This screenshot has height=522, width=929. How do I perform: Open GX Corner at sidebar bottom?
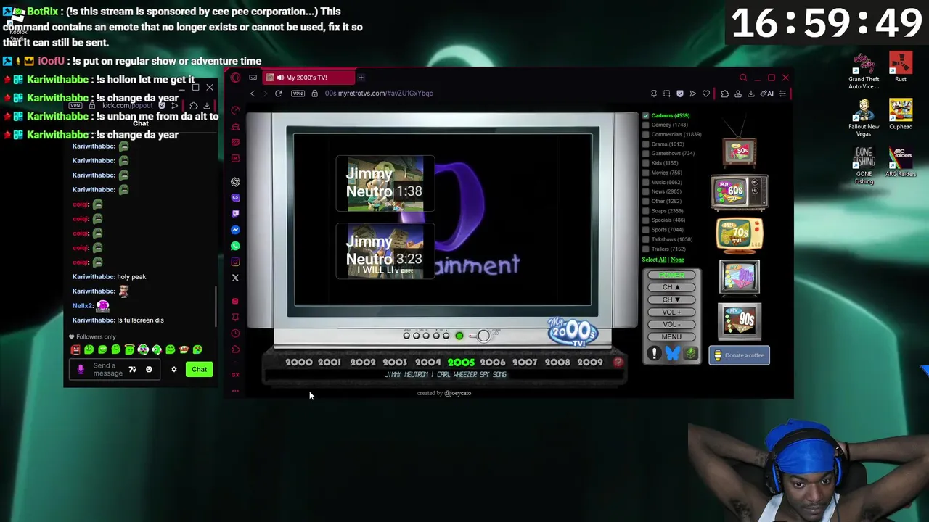(235, 375)
